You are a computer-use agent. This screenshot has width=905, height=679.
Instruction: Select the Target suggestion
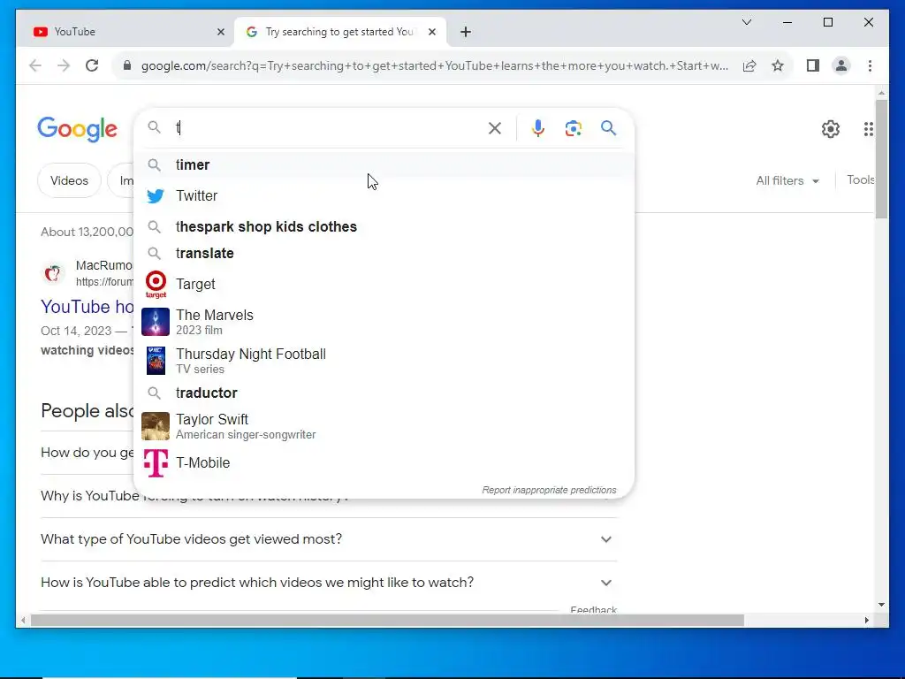click(x=384, y=284)
